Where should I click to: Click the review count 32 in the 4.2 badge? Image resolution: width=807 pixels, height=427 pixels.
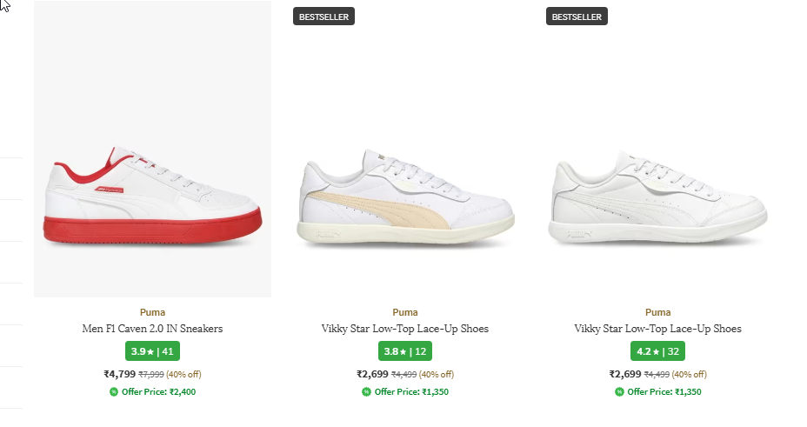[x=672, y=351]
